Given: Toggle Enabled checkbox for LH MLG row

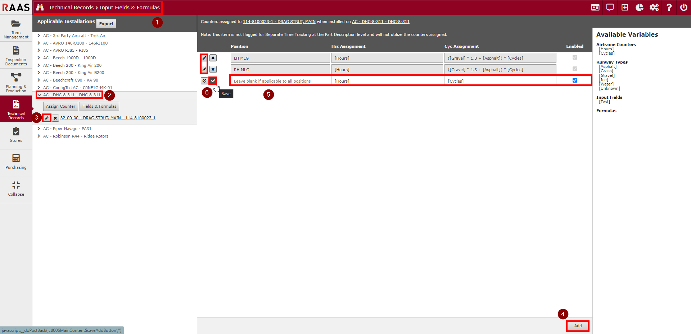Looking at the screenshot, I should 575,57.
